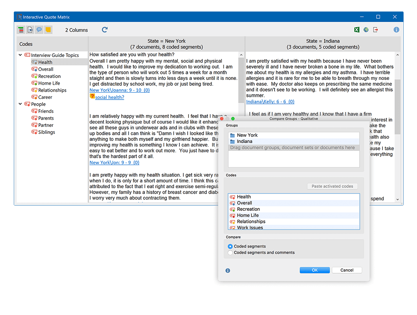Image resolution: width=417 pixels, height=315 pixels.
Task: Click Indiana column scrollbar up arrow
Action: coord(398,55)
